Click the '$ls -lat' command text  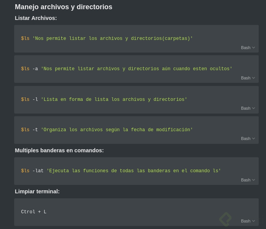click(32, 171)
